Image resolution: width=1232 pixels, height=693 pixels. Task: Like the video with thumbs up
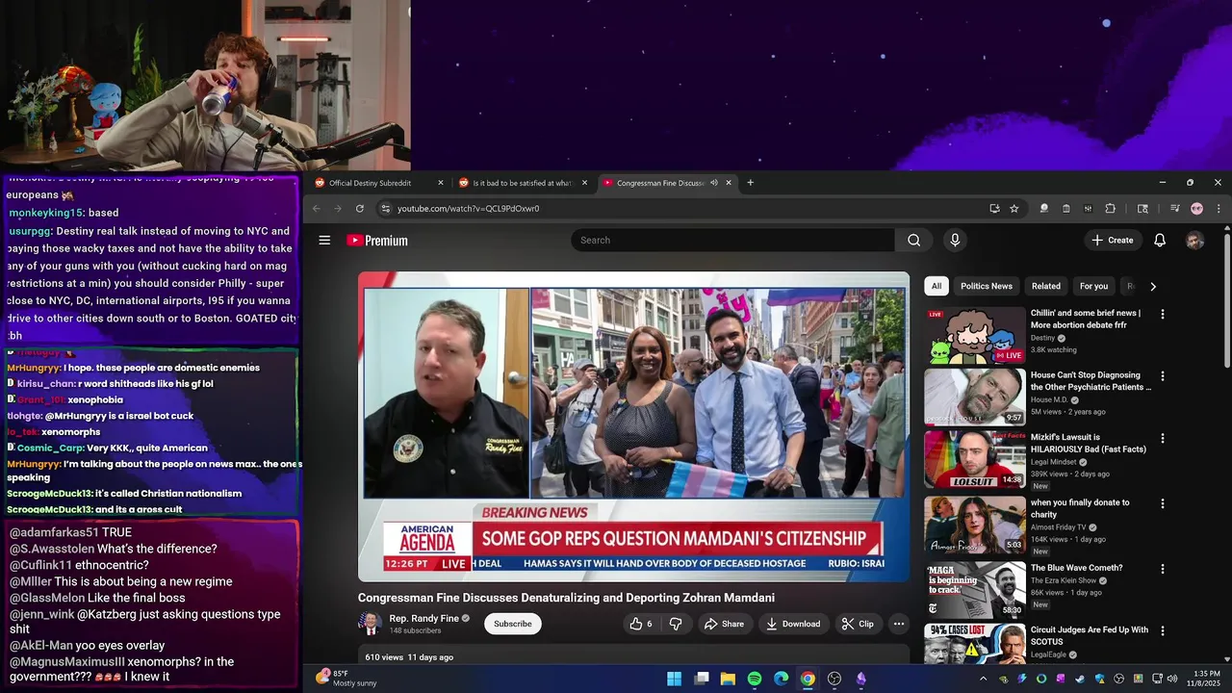tap(641, 624)
